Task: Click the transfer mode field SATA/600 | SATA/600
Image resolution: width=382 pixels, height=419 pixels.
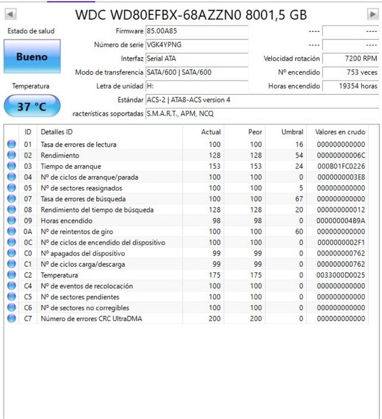Action: [x=197, y=72]
